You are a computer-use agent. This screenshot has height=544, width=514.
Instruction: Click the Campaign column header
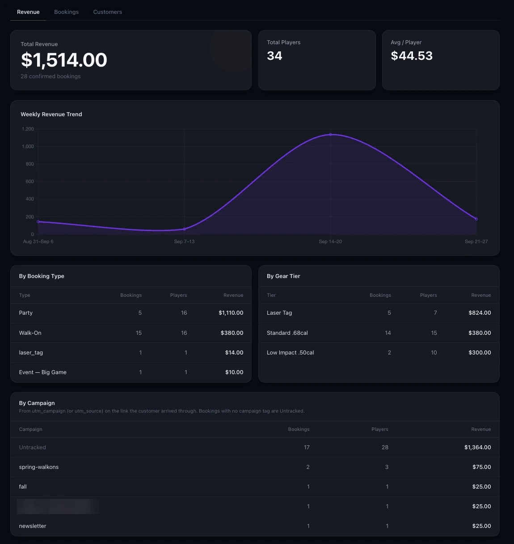(30, 430)
